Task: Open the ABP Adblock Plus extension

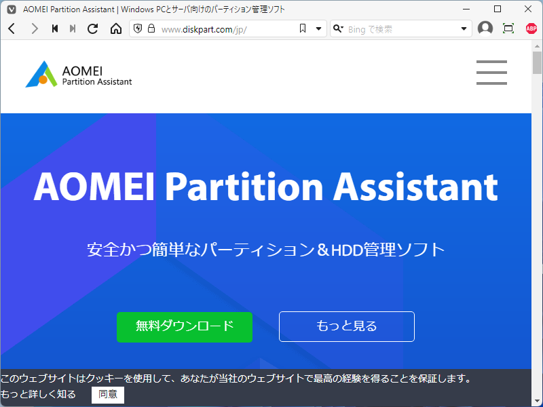Action: (531, 28)
